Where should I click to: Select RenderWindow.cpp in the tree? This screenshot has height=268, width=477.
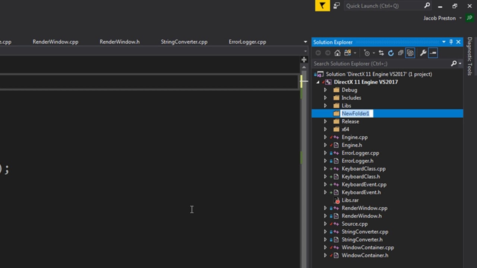click(364, 208)
